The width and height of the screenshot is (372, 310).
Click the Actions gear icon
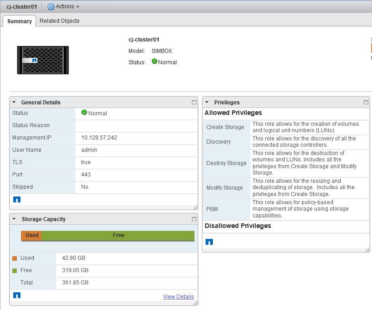tap(51, 7)
